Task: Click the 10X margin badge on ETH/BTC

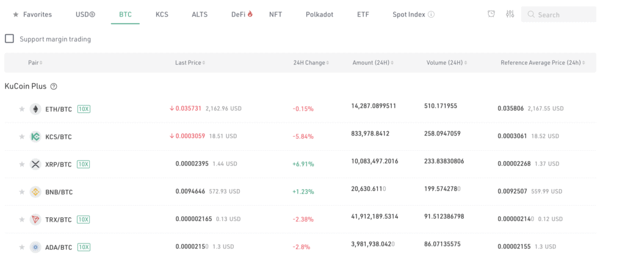Action: [x=84, y=109]
